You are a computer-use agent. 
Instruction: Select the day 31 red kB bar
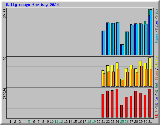[150, 103]
